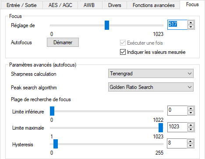Screen dimensions: 205x159
Task: Decrease the Limite maximale value with the down arrow
Action: tap(191, 129)
